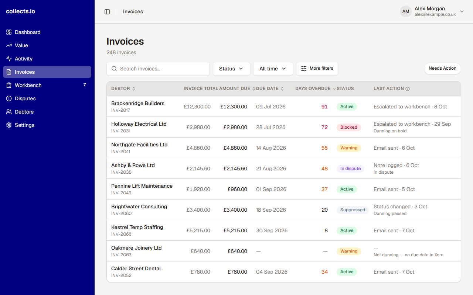Toggle the sidebar panel icon
Screen dimensions: 473x295
click(107, 12)
